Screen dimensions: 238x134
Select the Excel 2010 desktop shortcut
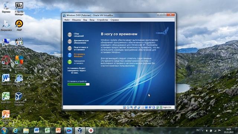click(x=6, y=98)
